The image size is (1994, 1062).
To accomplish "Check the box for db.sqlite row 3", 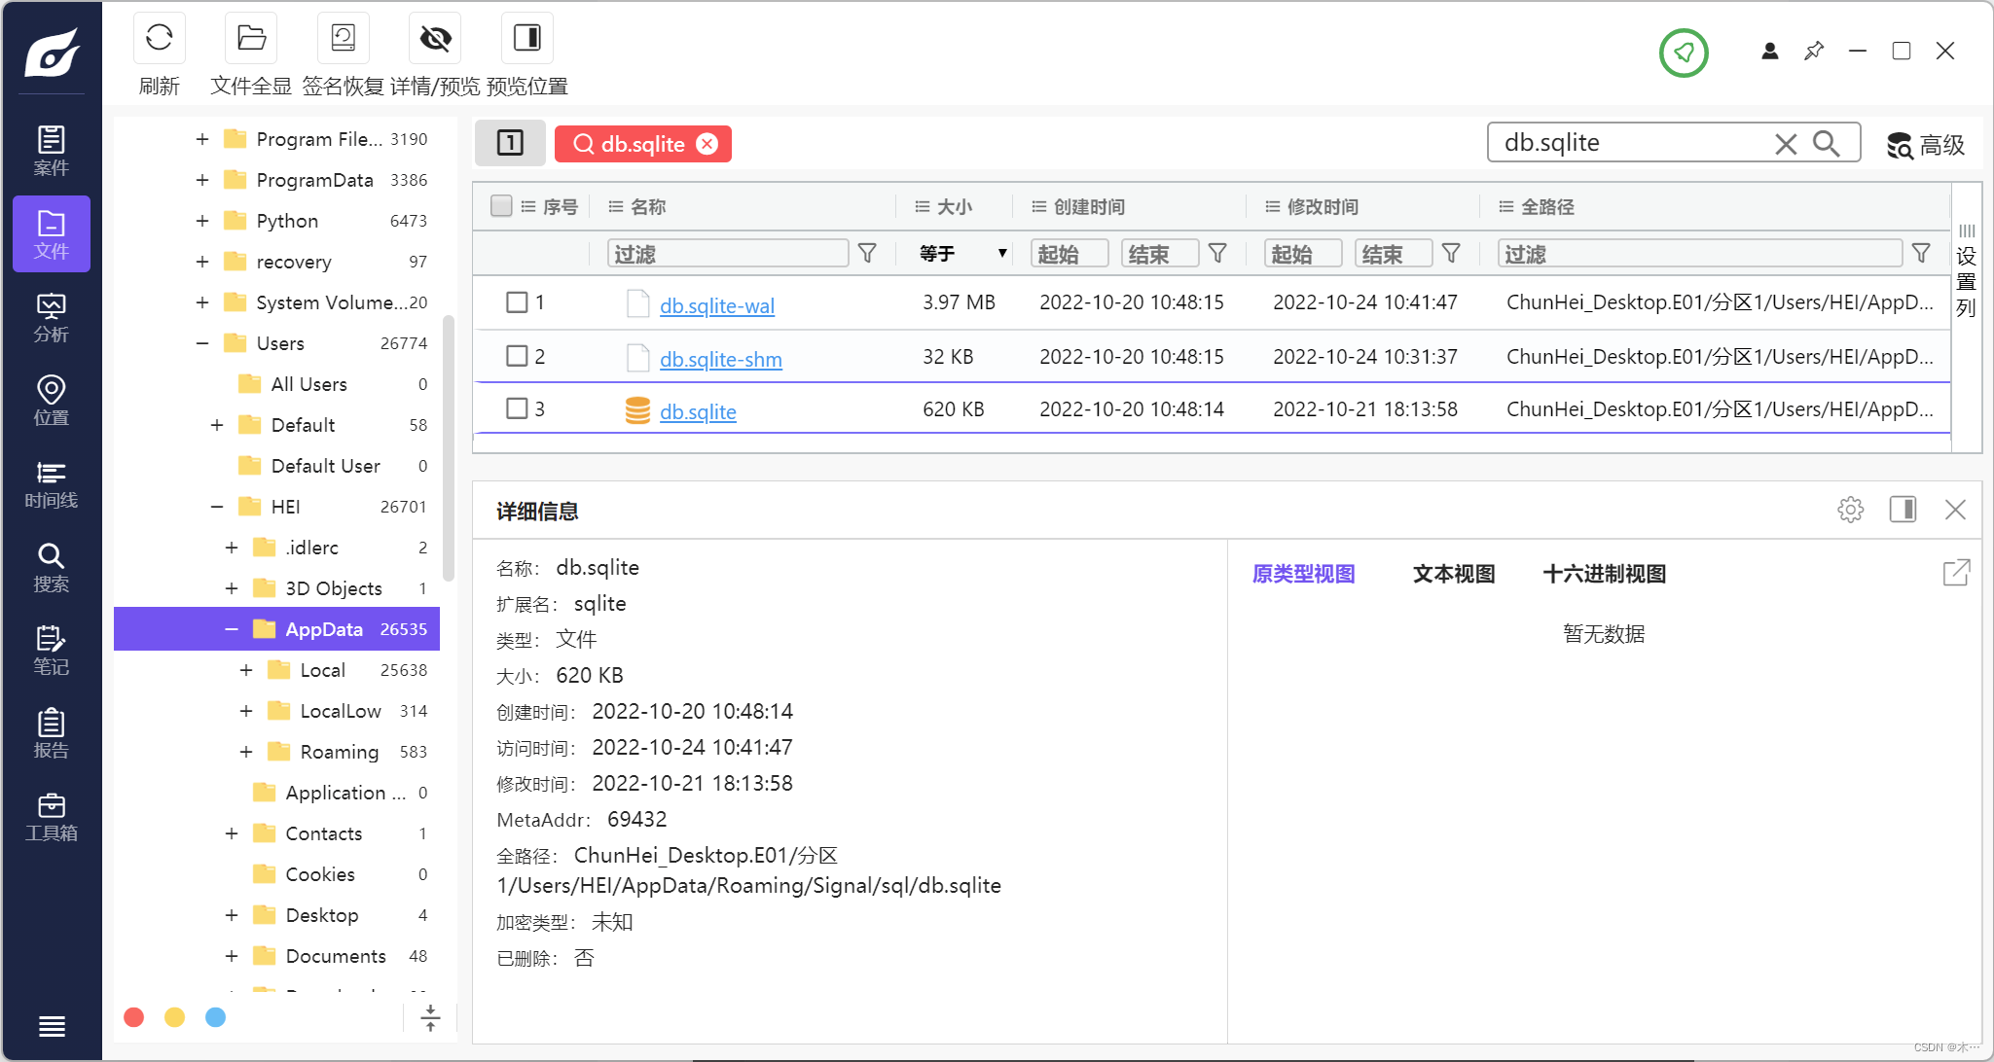I will coord(517,408).
